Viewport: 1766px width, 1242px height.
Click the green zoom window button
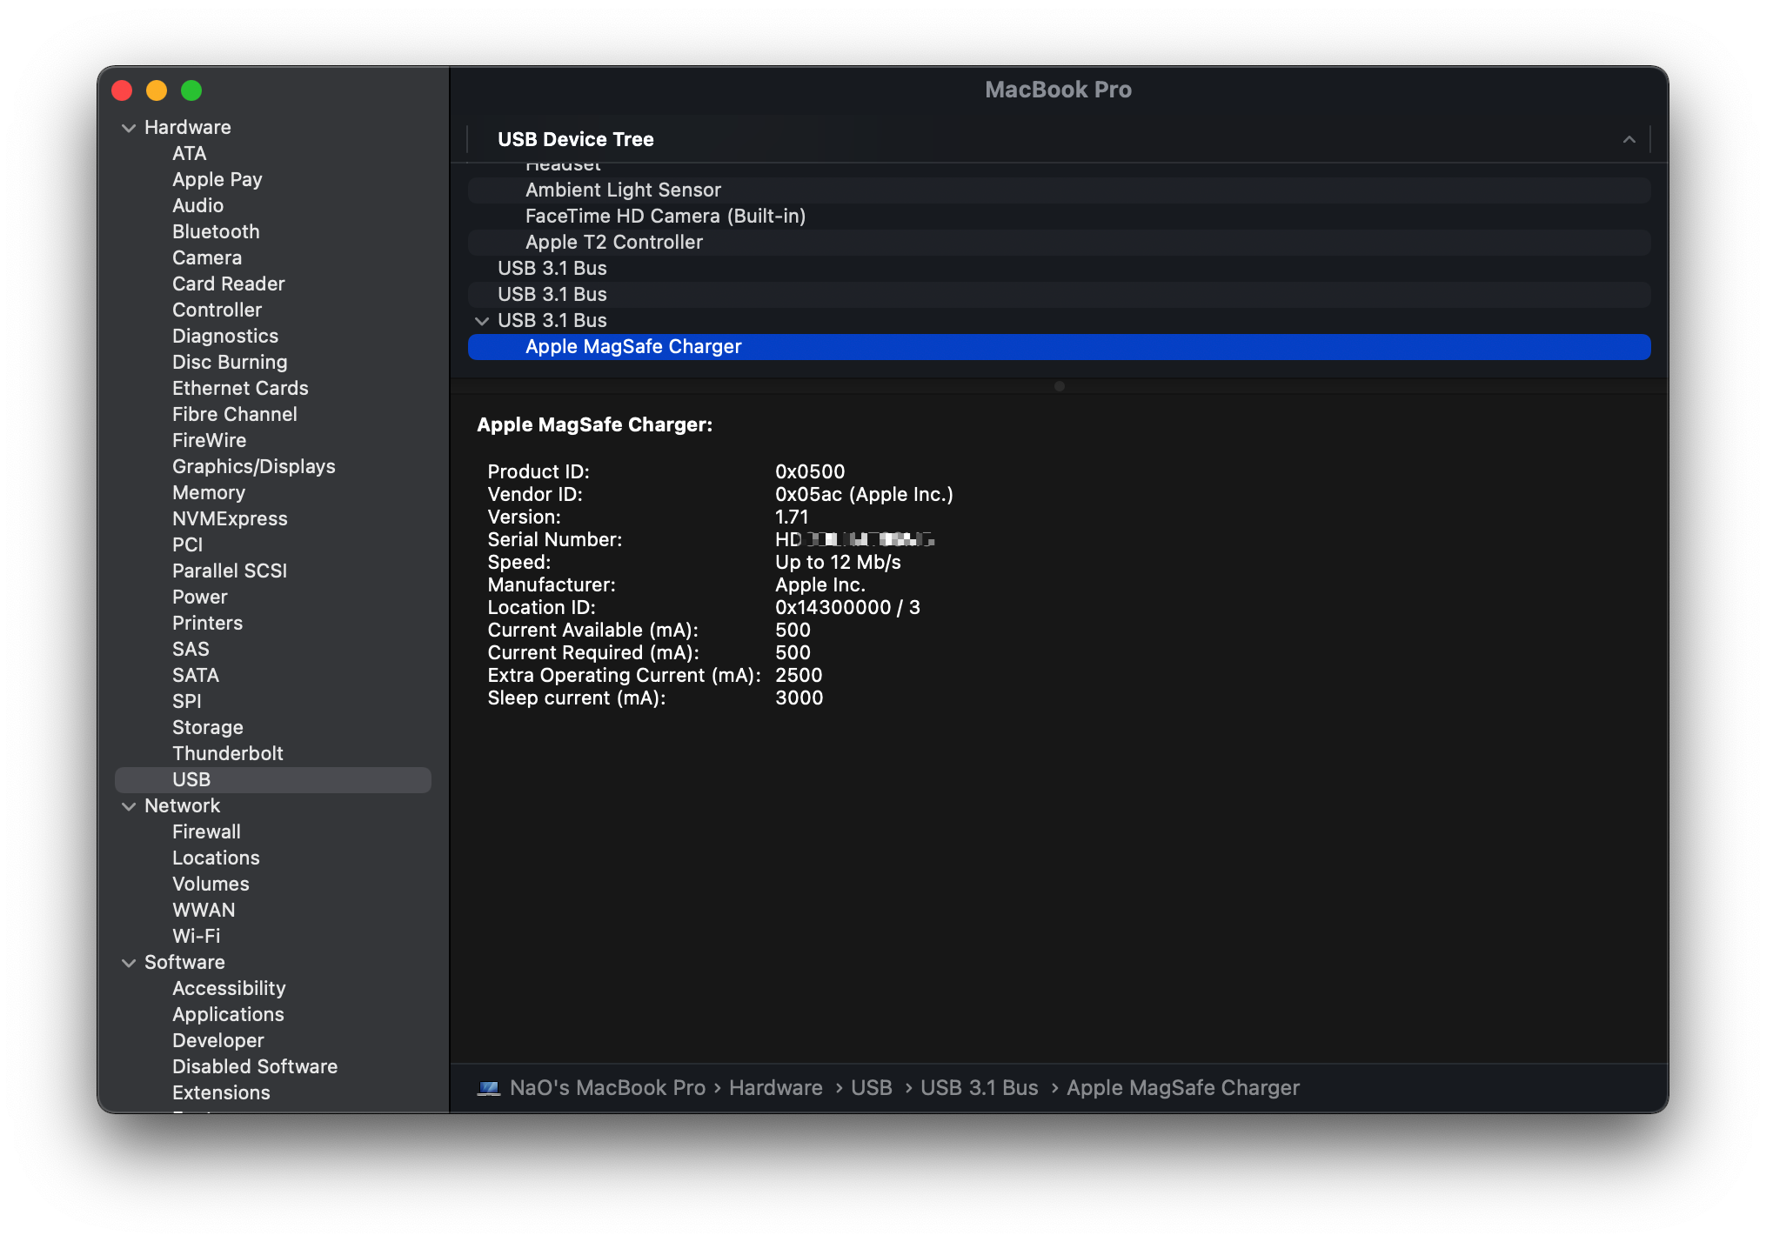point(191,90)
